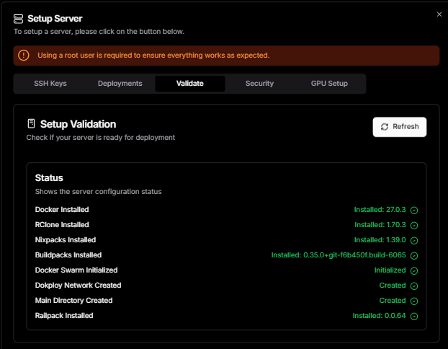Click the server icon beside Setup Server

coord(19,19)
